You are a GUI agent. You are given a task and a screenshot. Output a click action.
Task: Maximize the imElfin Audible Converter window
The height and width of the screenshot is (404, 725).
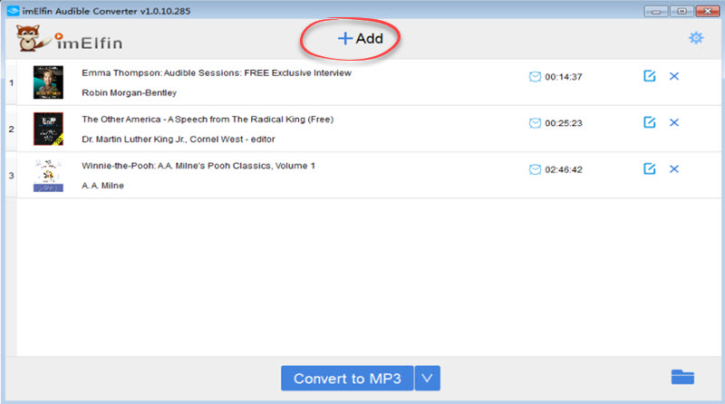[681, 11]
